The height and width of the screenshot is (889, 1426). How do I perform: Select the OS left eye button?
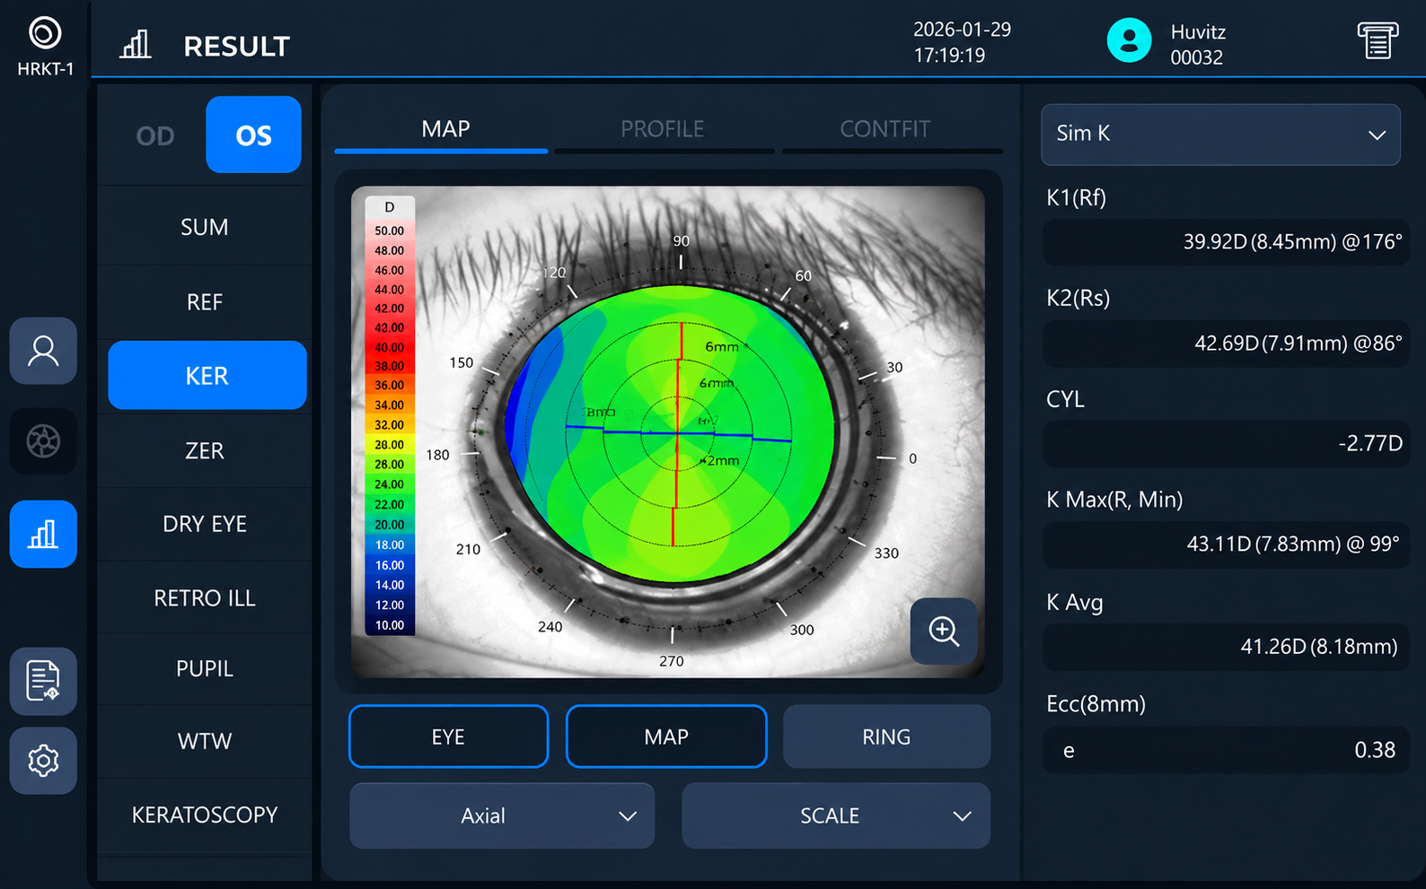pyautogui.click(x=253, y=135)
